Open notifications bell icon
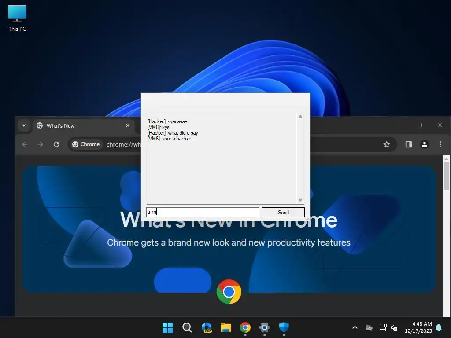The height and width of the screenshot is (338, 451). point(439,327)
